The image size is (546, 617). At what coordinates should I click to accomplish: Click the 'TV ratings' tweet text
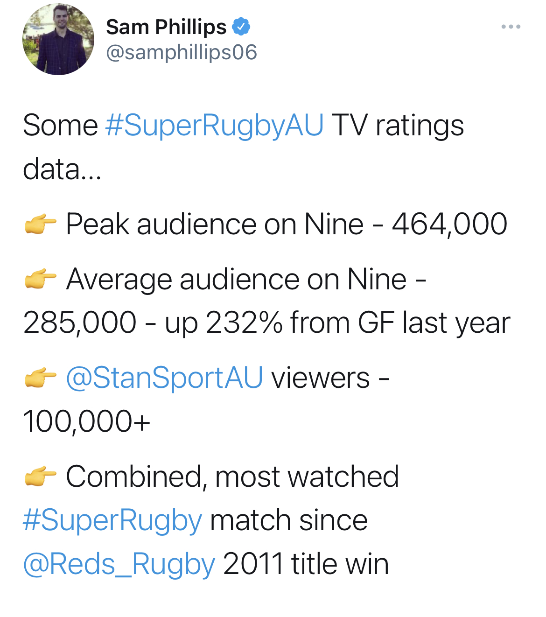point(398,126)
